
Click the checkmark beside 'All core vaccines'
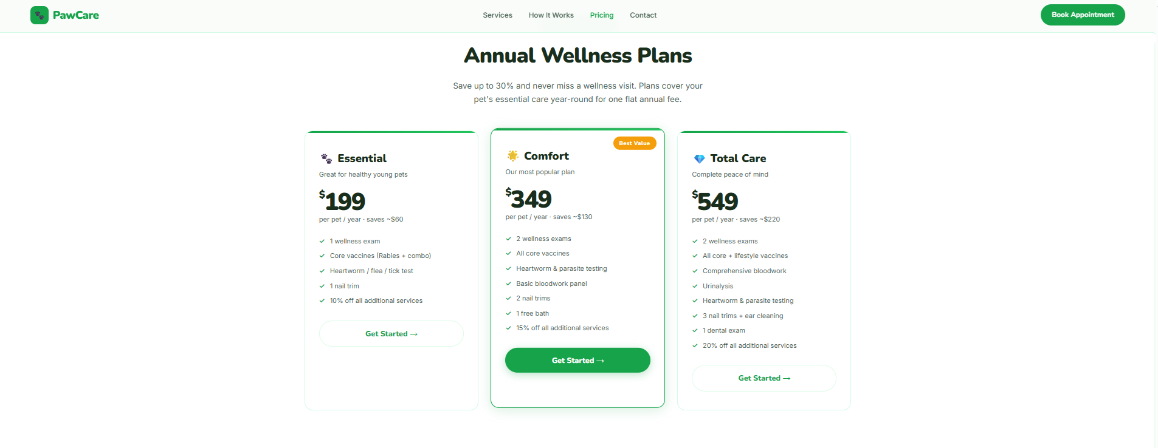pos(509,253)
